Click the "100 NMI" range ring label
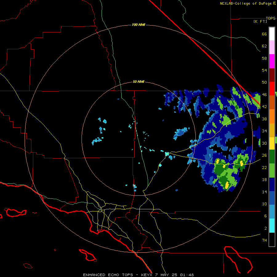Viewport: 277px width, 277px height. pos(138,25)
